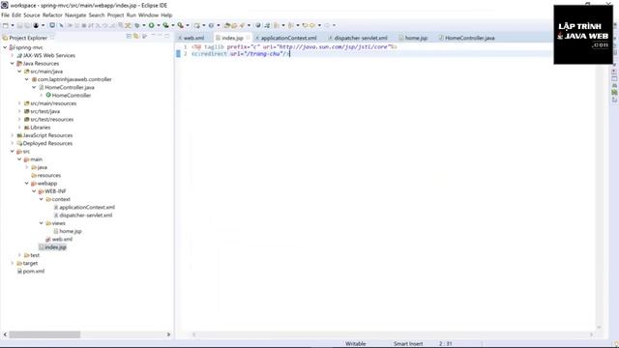Select the resources folder under main
Screen dimensions: 619x348
48,175
